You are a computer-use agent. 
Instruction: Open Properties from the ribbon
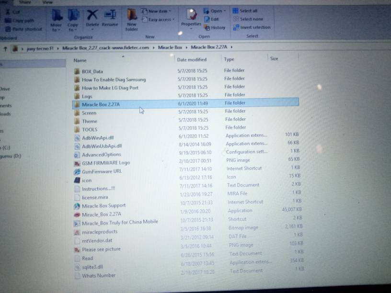[x=191, y=19]
